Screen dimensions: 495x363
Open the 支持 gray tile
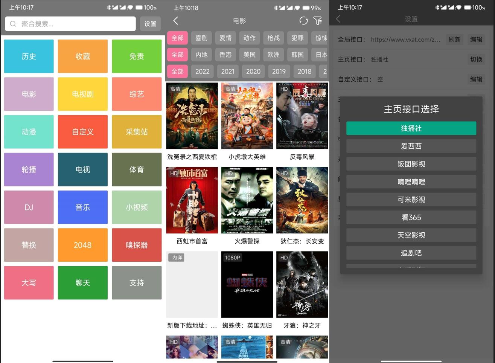[137, 283]
